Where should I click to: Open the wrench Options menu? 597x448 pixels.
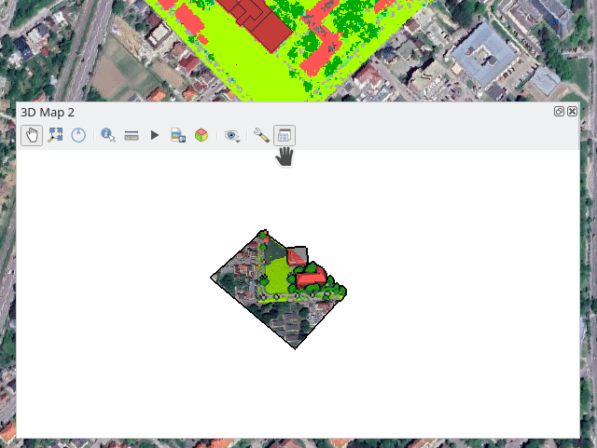[261, 135]
